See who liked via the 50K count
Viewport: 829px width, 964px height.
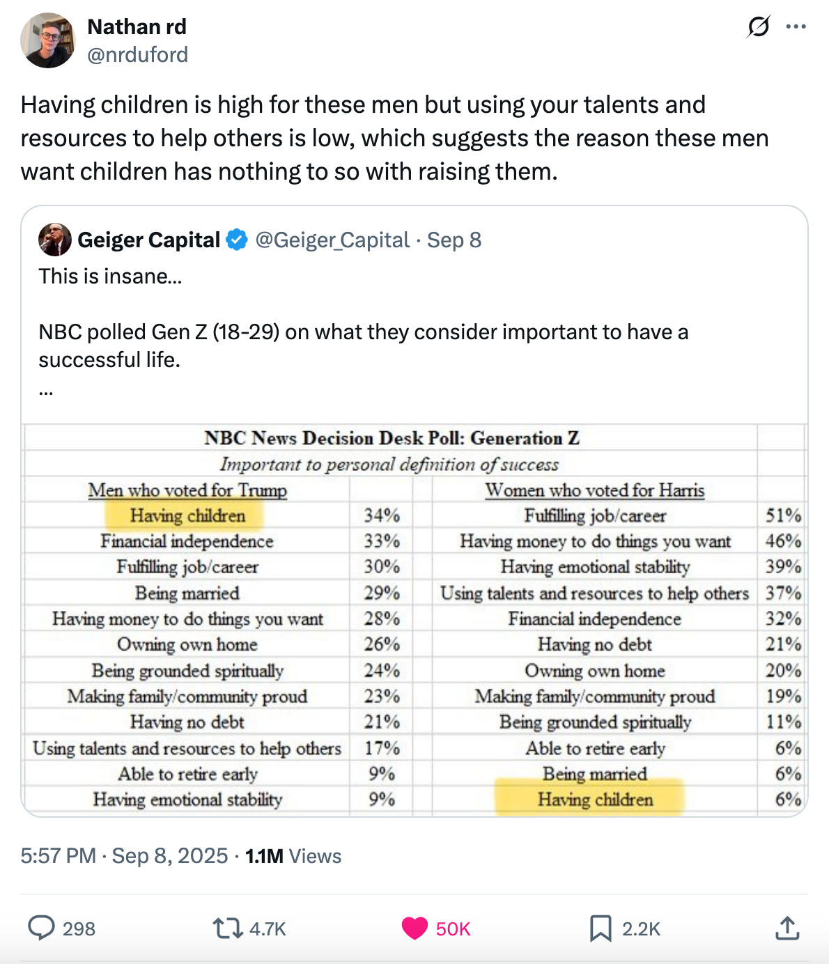point(452,928)
